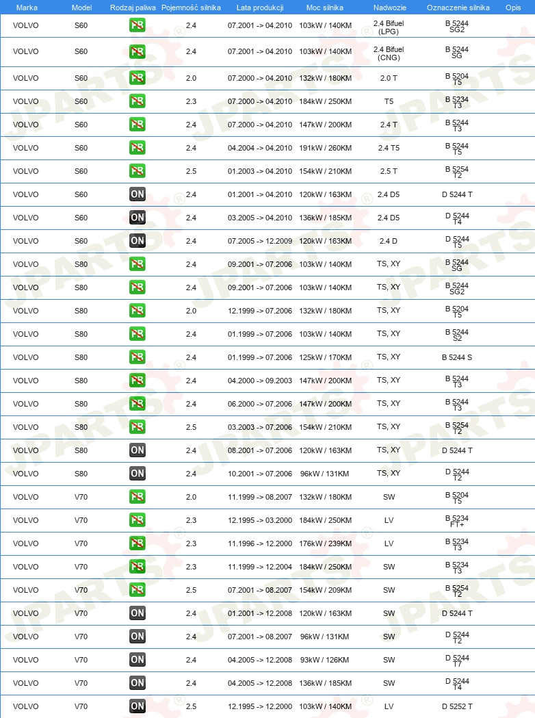The height and width of the screenshot is (718, 535).
Task: Click the petrol icon in the S60 Bifuel (LPG) row
Action: [x=138, y=25]
